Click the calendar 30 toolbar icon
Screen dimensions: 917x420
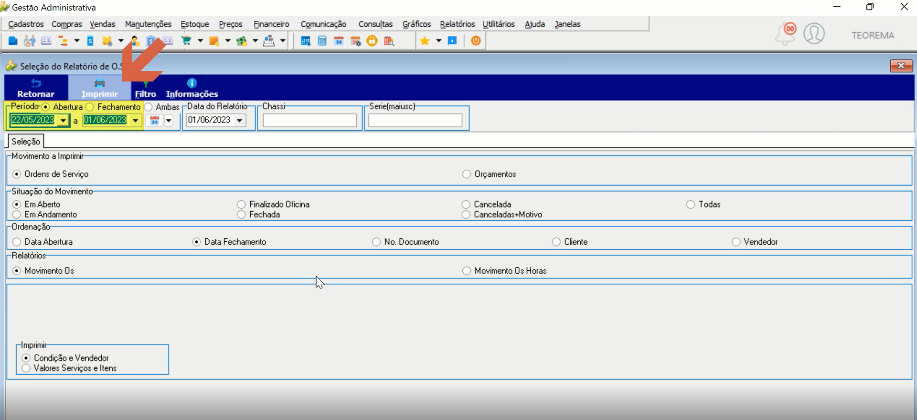point(339,41)
